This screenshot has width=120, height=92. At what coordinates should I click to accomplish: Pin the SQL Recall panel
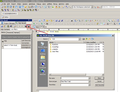coord(29,20)
